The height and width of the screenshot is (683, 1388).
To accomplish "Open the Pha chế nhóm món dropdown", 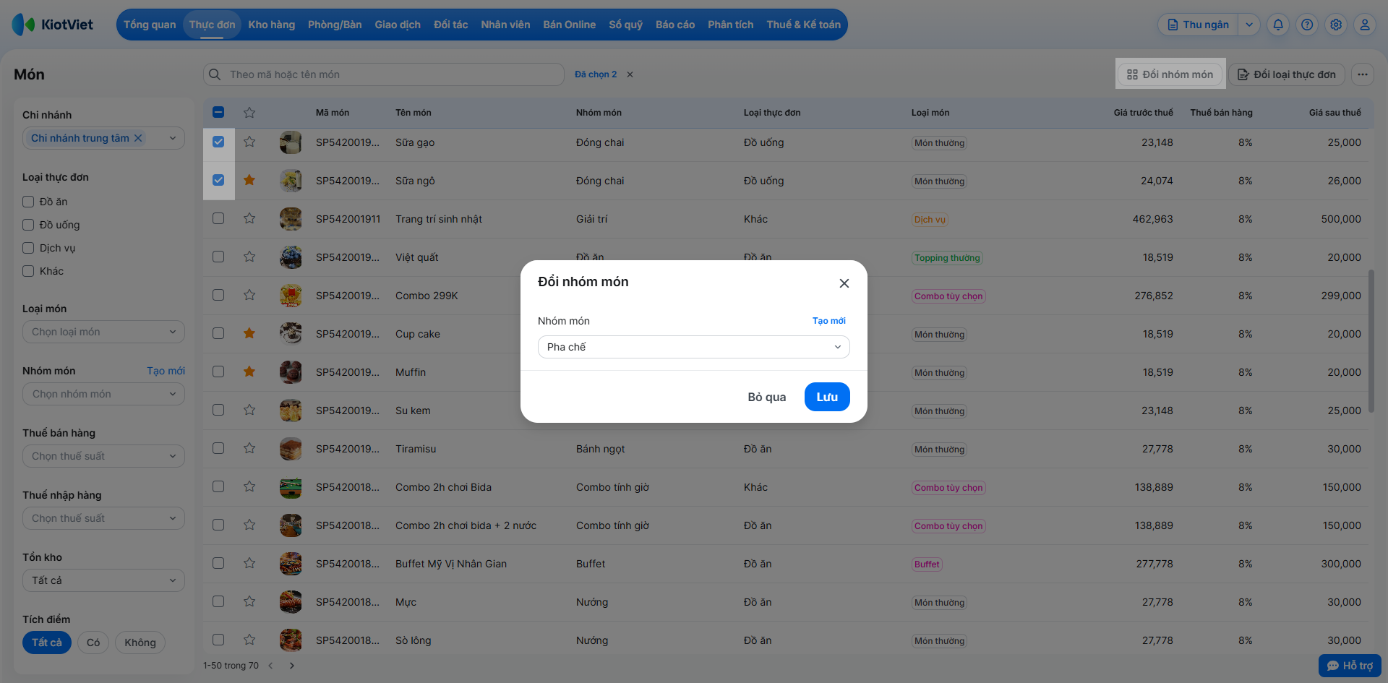I will coord(694,347).
